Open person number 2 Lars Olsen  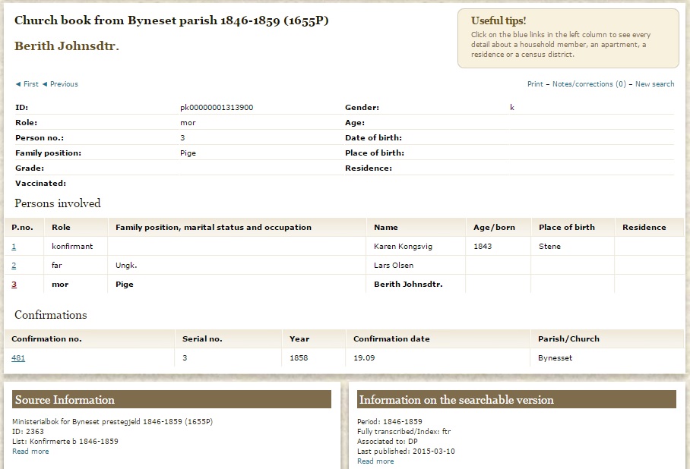click(x=14, y=266)
